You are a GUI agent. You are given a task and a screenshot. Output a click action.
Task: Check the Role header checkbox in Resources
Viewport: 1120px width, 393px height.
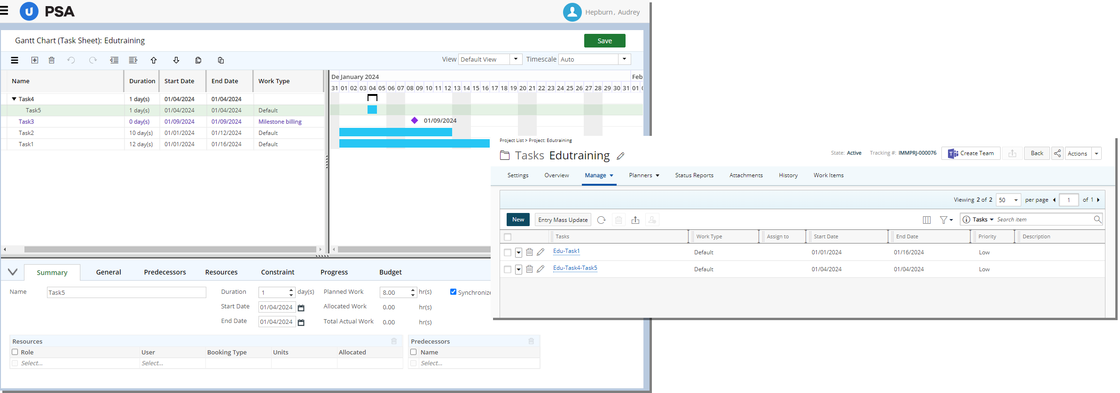click(x=15, y=352)
